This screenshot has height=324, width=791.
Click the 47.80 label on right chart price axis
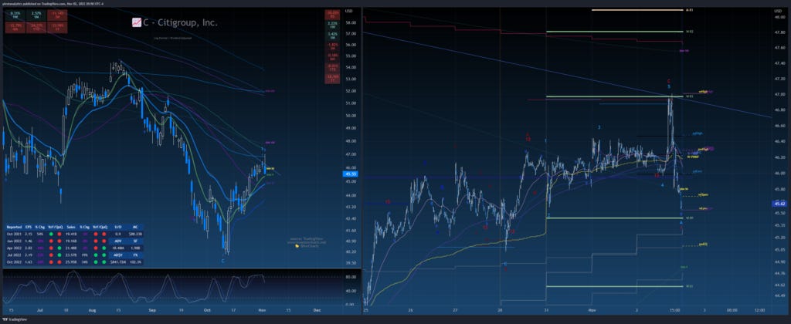pos(779,32)
